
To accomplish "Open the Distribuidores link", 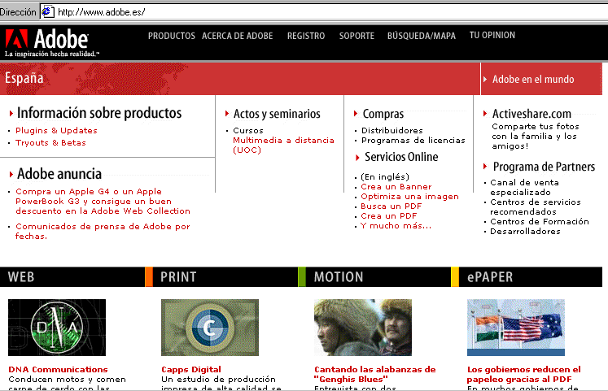I will pyautogui.click(x=392, y=130).
